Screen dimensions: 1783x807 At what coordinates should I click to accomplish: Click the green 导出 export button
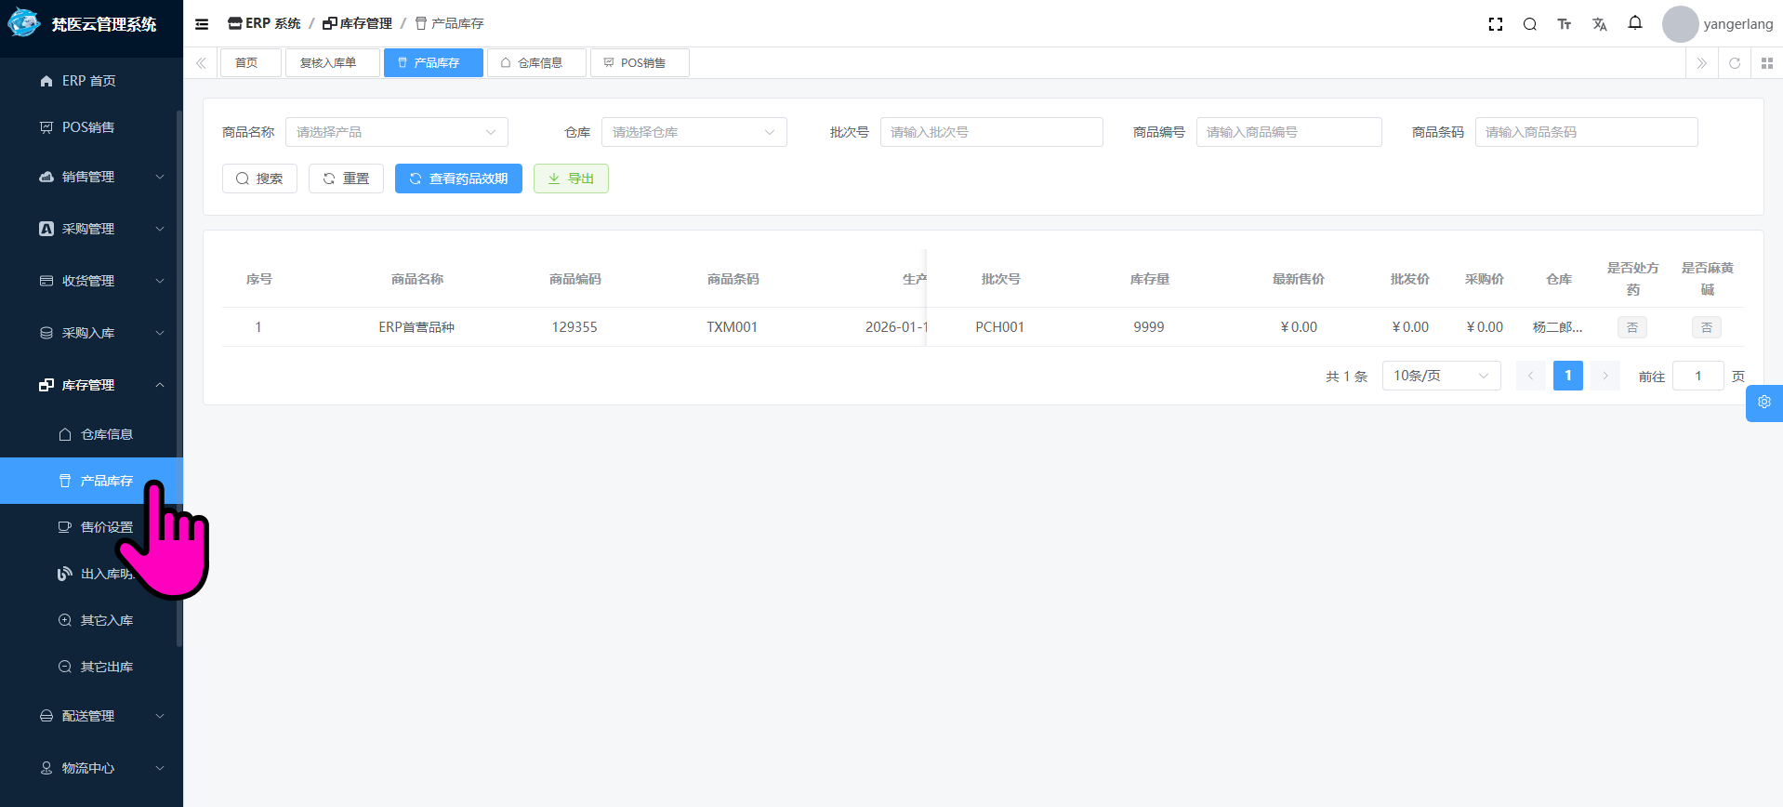click(x=571, y=179)
